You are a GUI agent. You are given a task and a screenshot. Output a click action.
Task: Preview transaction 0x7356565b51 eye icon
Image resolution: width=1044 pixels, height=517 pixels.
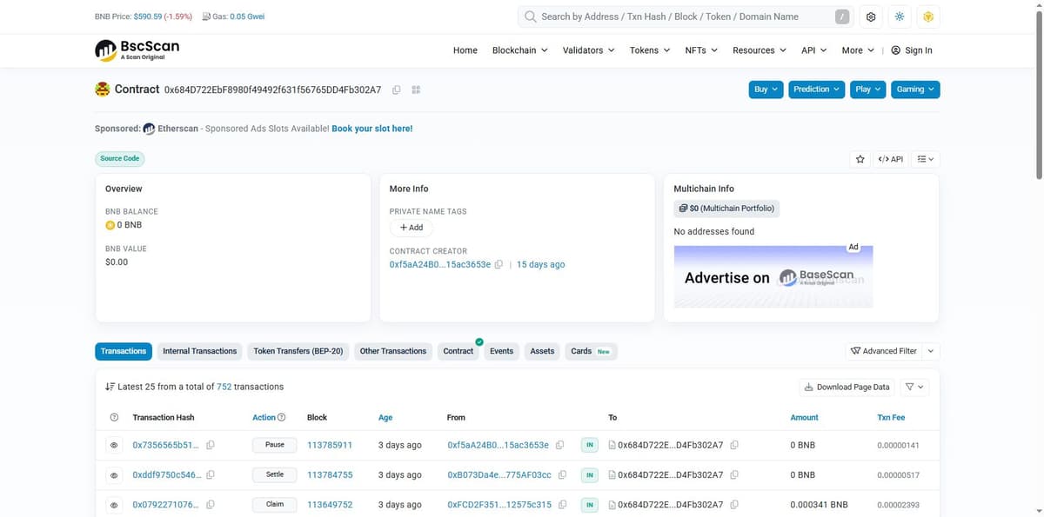[114, 445]
